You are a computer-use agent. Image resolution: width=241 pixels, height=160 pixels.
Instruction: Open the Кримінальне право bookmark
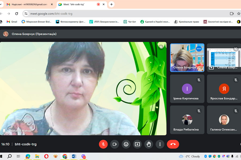pos(186,22)
